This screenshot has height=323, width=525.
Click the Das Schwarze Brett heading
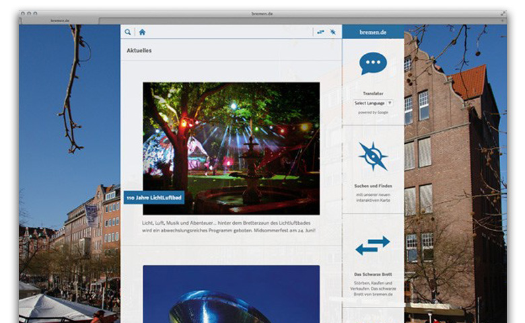click(373, 274)
